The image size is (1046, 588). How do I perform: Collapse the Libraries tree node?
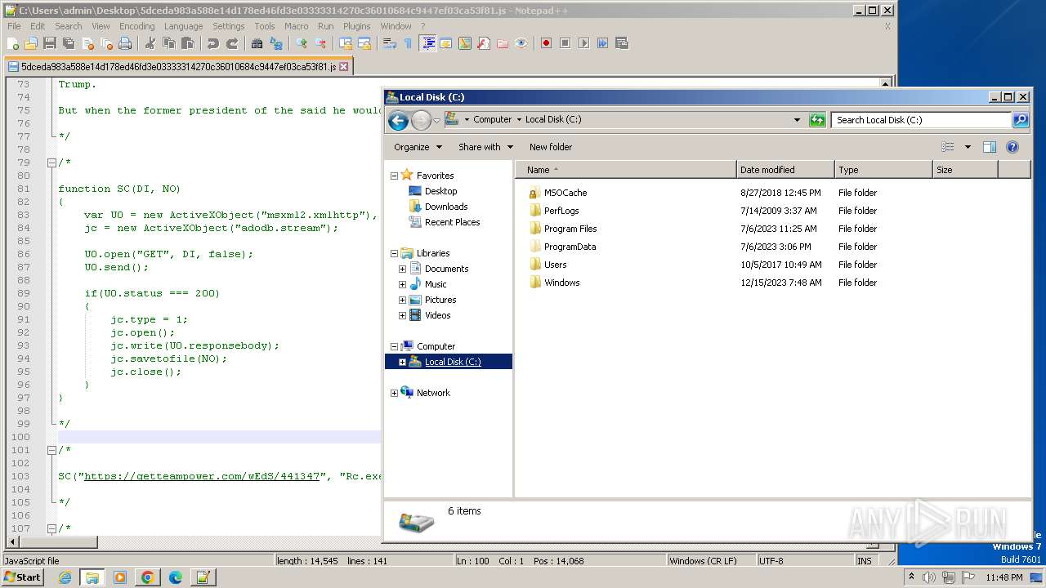[x=394, y=253]
